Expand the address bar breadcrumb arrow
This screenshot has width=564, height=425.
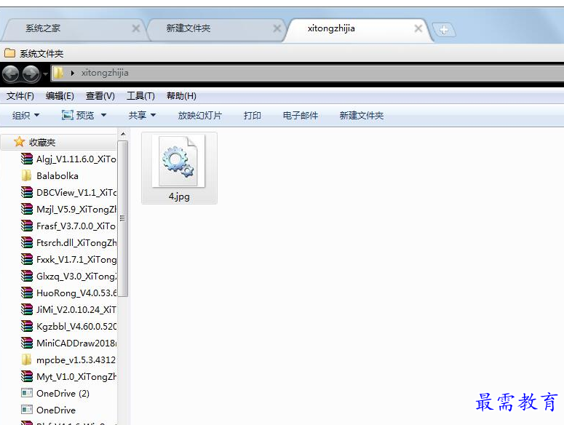(x=72, y=73)
